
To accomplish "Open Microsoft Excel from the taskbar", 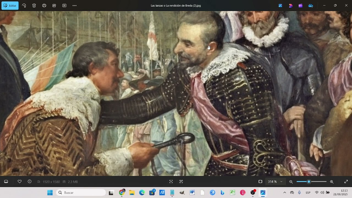I will click(233, 193).
